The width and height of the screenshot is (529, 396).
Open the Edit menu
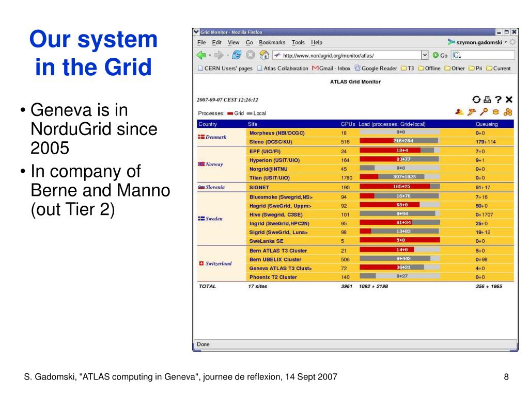click(x=216, y=42)
